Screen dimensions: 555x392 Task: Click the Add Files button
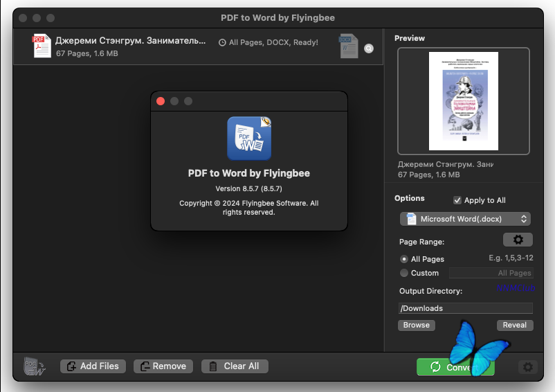pos(93,366)
